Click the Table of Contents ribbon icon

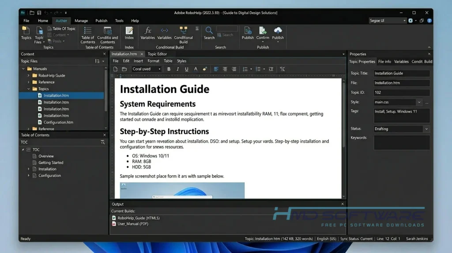pos(88,31)
